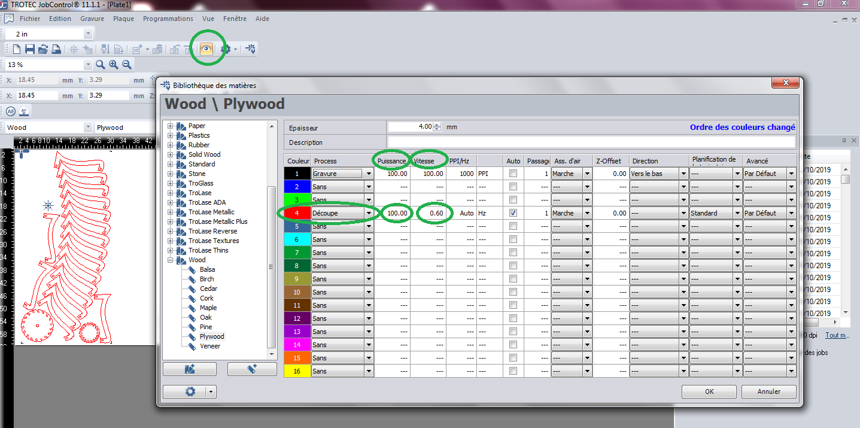Collapse the Wood tree node
The width and height of the screenshot is (860, 428).
(171, 260)
